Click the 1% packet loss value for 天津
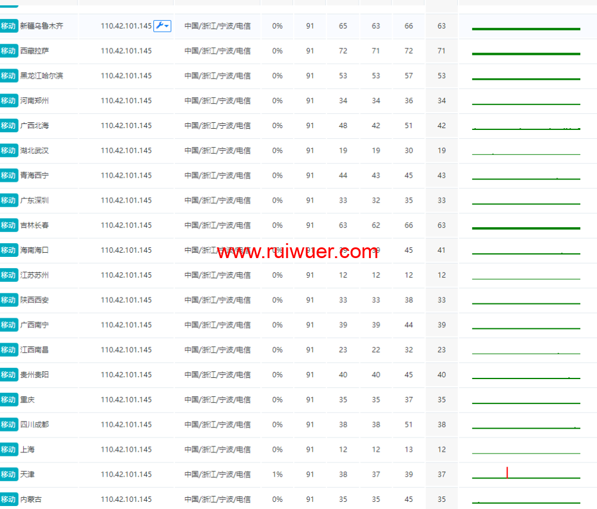 pyautogui.click(x=277, y=474)
